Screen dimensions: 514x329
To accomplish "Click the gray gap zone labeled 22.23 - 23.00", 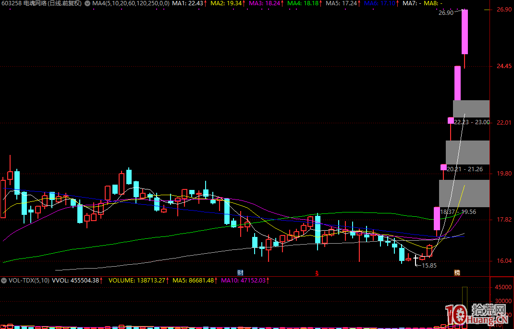I will click(471, 109).
